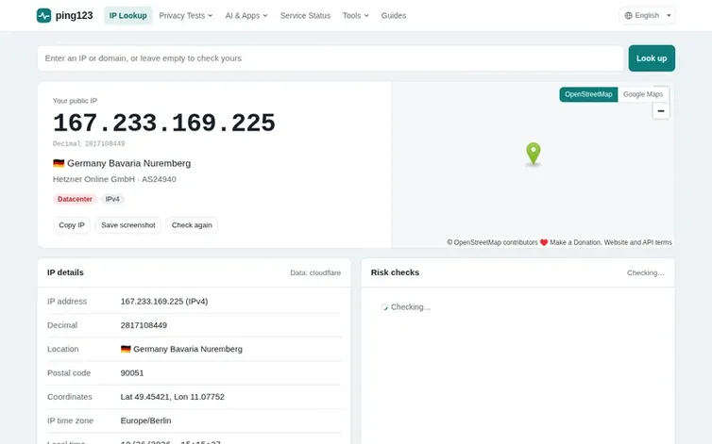Viewport: 712px width, 444px height.
Task: Click the Copy IP button
Action: tap(72, 225)
